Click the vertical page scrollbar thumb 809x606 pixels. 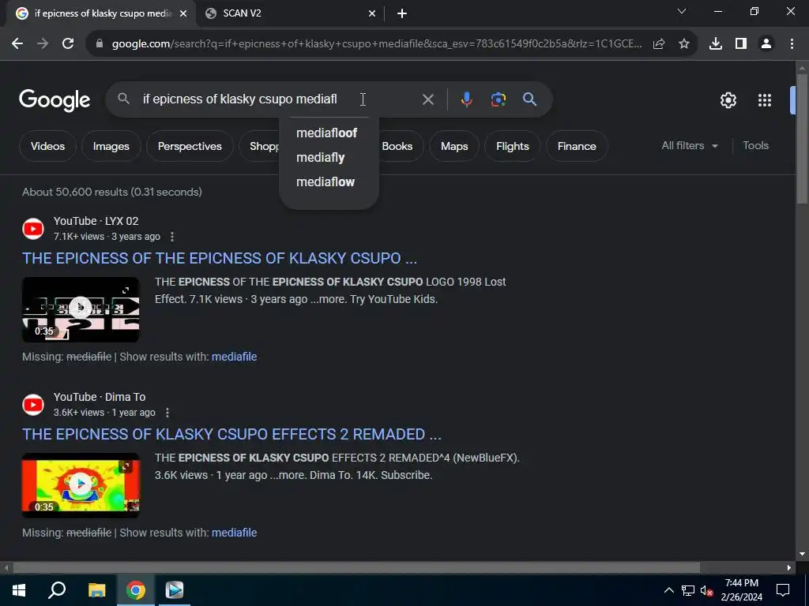coord(802,138)
